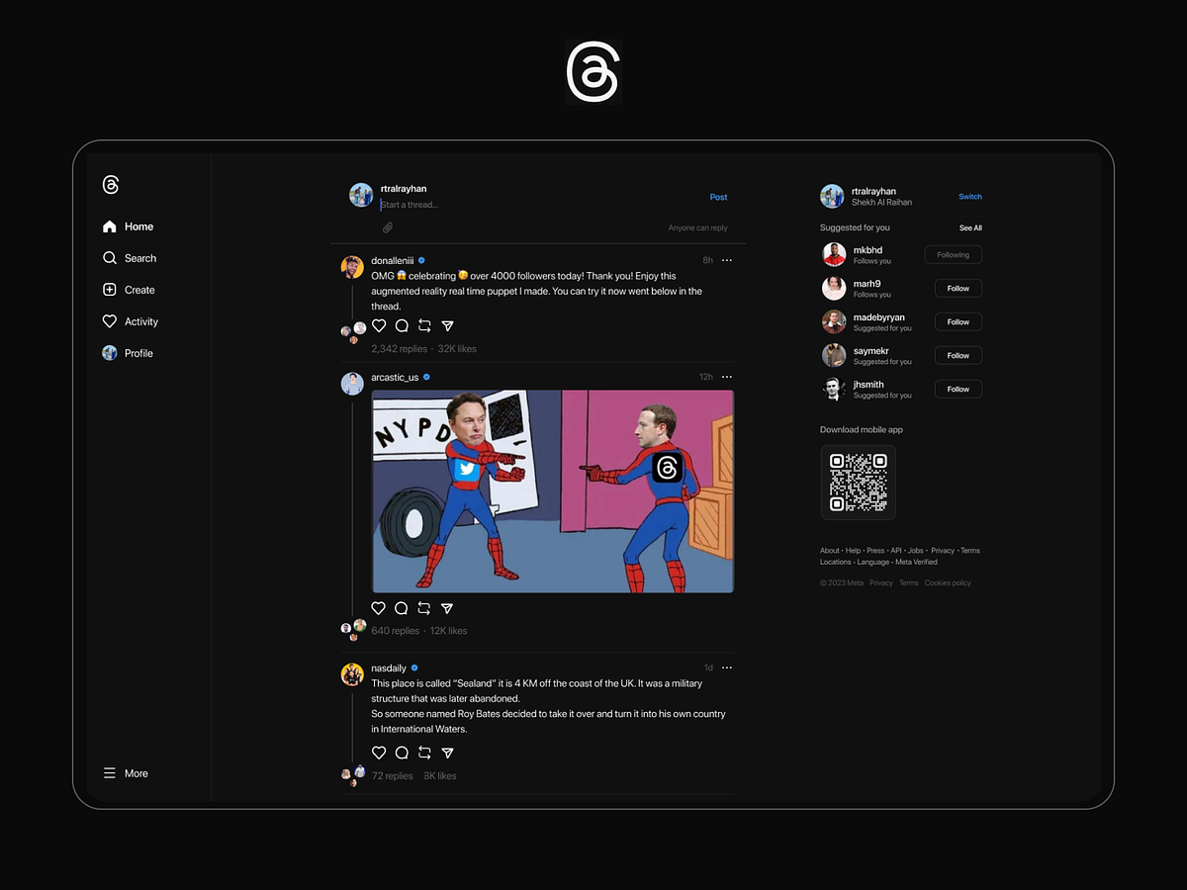Click the attachment paperclip icon
1187x890 pixels.
pos(388,227)
